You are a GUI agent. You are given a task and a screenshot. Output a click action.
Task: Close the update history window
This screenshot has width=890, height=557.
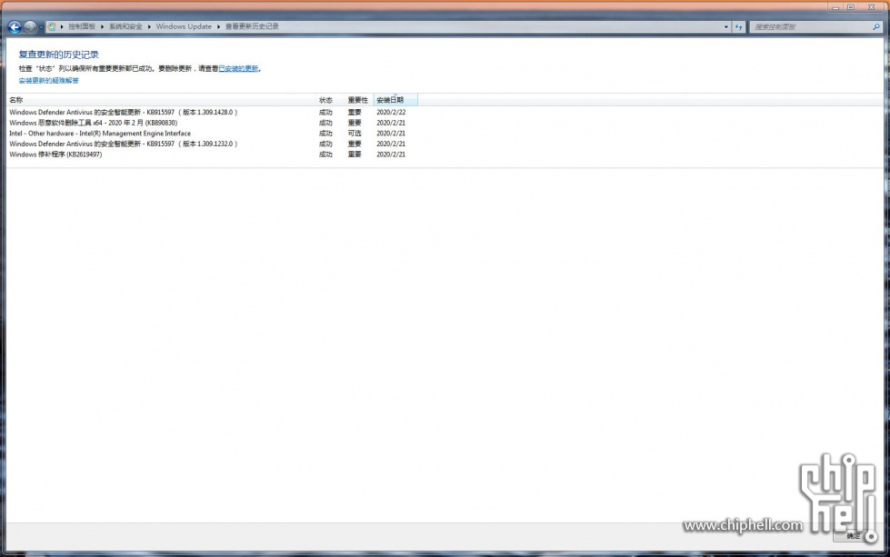click(x=871, y=7)
